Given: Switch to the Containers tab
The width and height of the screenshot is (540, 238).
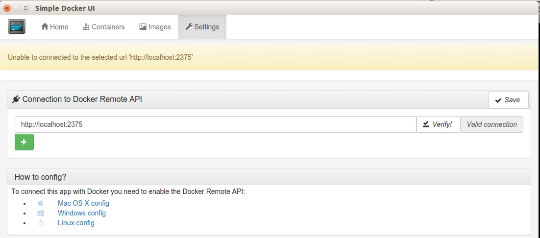Looking at the screenshot, I should click(x=104, y=27).
